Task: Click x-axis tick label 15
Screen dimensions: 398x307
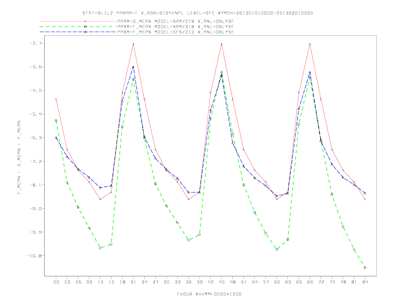Action: [x=111, y=282]
